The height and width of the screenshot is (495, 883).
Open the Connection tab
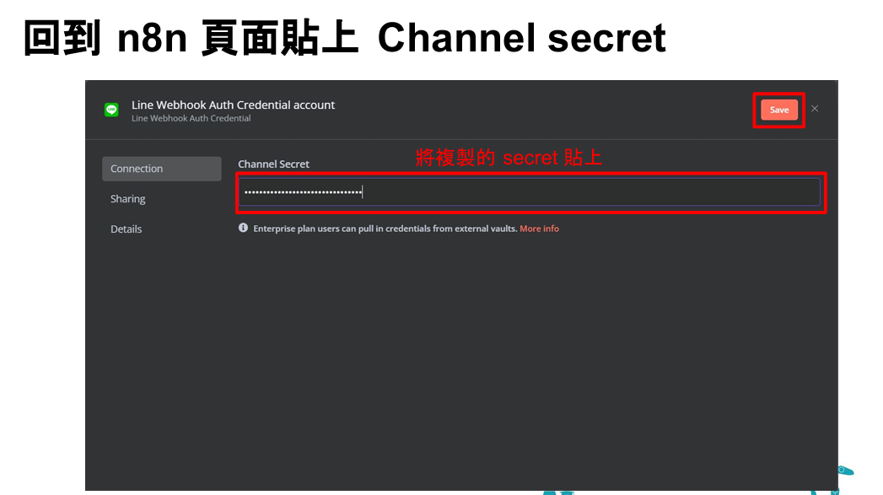tap(162, 169)
